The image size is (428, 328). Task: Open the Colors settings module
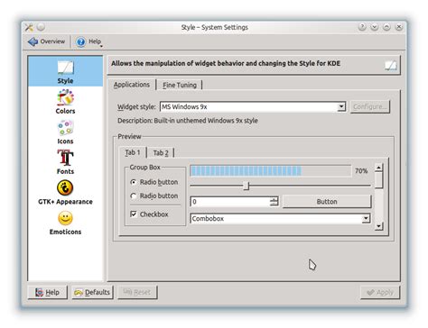(x=65, y=102)
